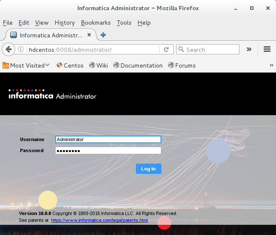
Task: Click the Version 10.0.0 text
Action: pyautogui.click(x=35, y=213)
